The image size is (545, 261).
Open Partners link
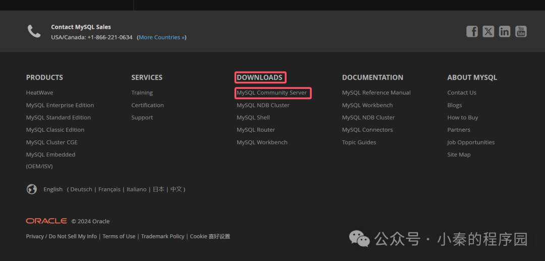(458, 130)
